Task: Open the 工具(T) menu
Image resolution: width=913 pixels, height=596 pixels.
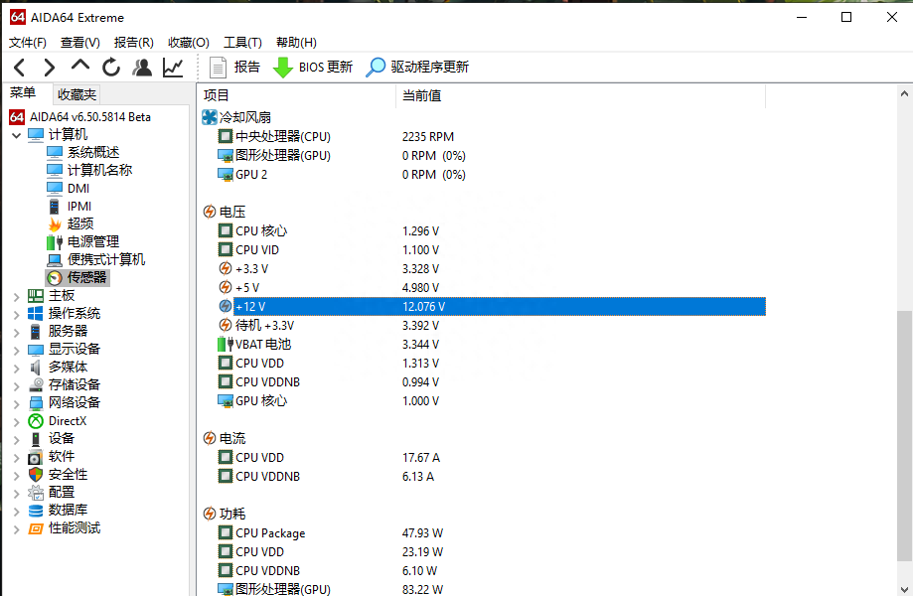Action: (x=242, y=43)
